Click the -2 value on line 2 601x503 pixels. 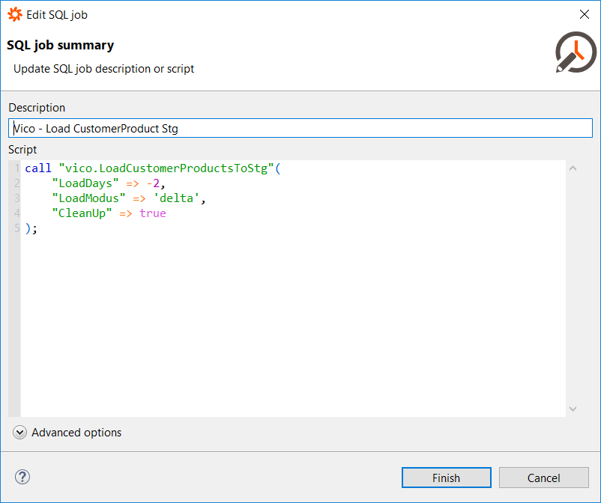coord(154,183)
